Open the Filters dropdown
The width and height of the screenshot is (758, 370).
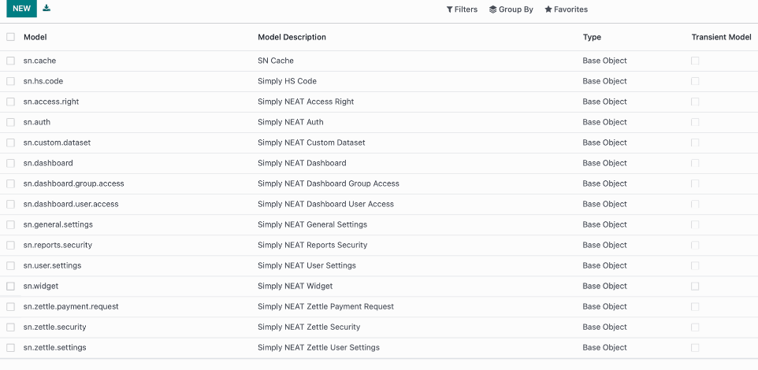click(462, 9)
